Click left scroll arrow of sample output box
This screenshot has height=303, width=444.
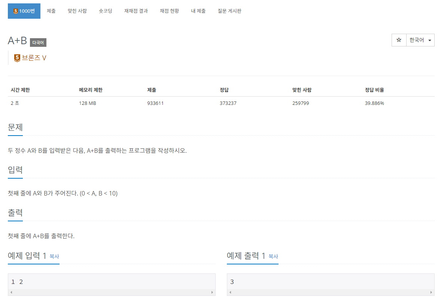coord(230,292)
